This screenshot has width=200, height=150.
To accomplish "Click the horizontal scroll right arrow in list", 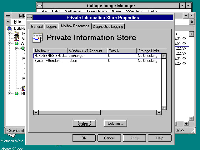I will click(159, 112).
